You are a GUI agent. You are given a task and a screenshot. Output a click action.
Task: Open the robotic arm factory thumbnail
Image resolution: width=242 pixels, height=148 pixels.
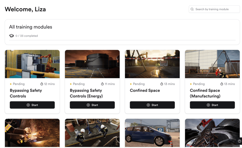(x=32, y=64)
